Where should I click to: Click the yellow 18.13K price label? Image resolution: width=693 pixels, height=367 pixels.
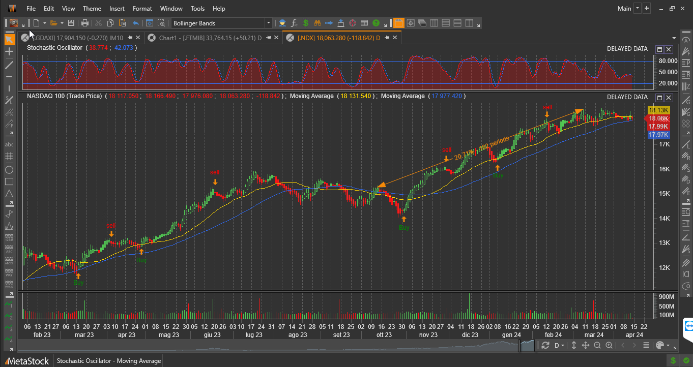pos(658,110)
